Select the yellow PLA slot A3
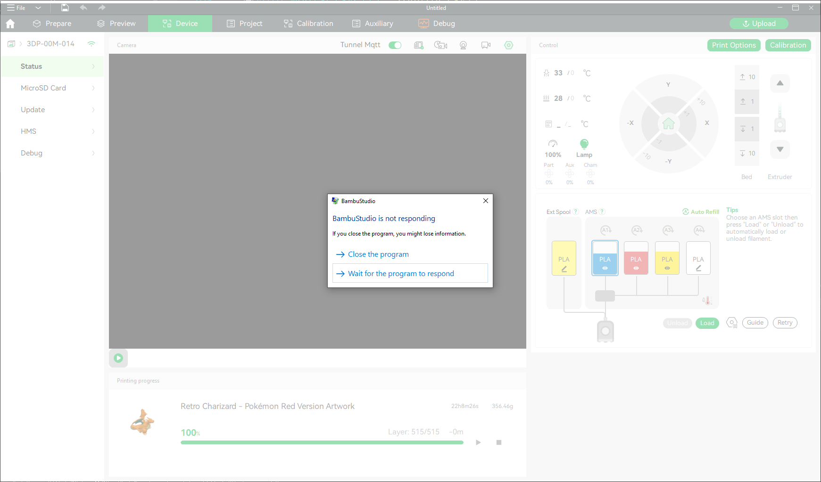Viewport: 821px width, 482px height. point(667,258)
